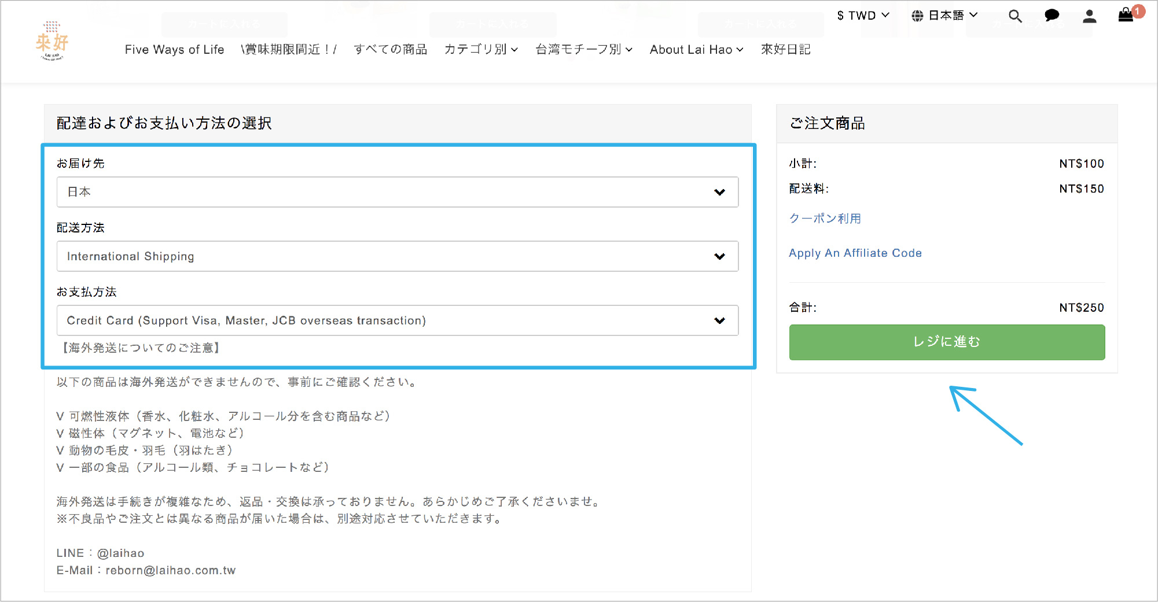Expand the Credit Card payment dropdown
1158x602 pixels.
397,320
